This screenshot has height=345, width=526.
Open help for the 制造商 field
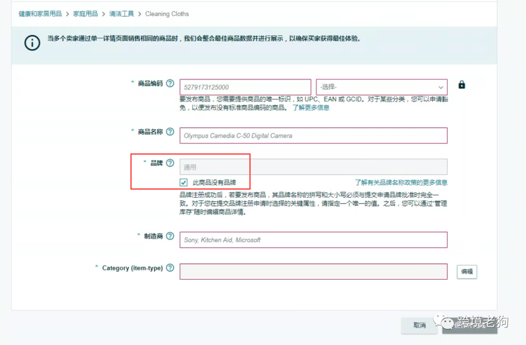pyautogui.click(x=169, y=236)
